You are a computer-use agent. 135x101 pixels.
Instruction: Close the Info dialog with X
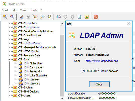coord(128,24)
